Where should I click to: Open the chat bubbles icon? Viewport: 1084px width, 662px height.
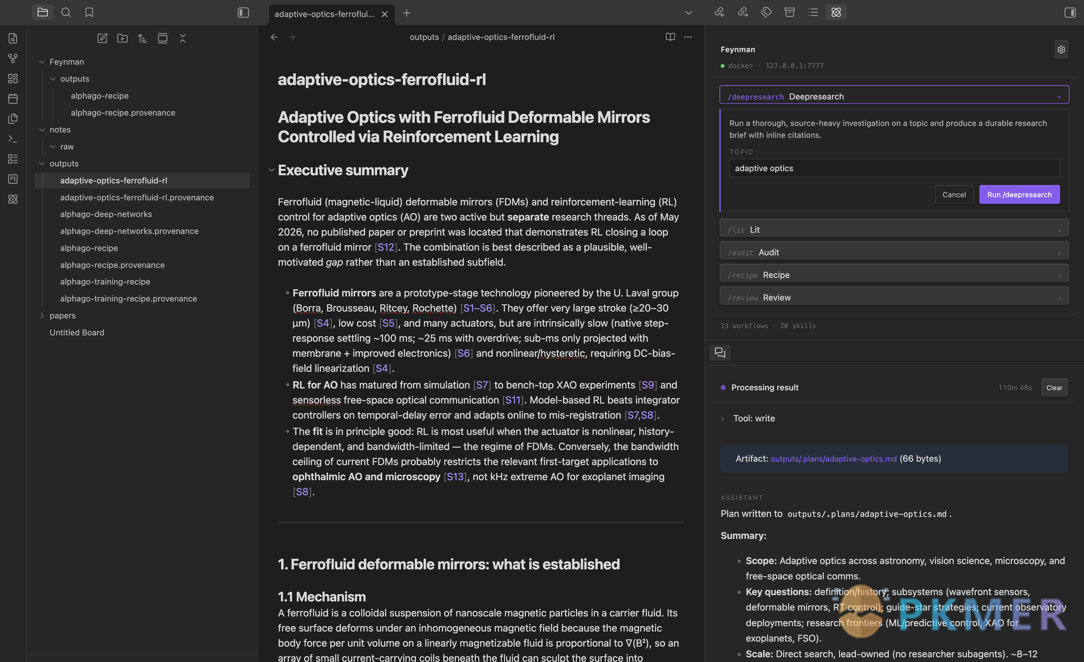[720, 352]
